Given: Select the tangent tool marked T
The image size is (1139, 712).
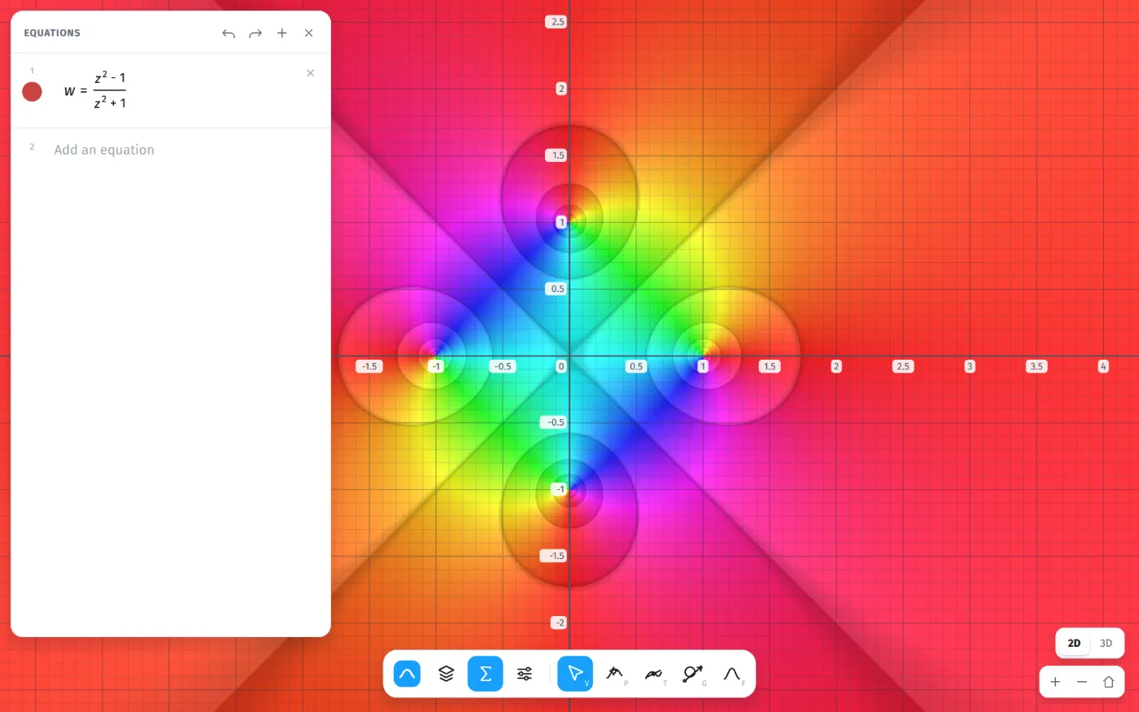Looking at the screenshot, I should [654, 674].
